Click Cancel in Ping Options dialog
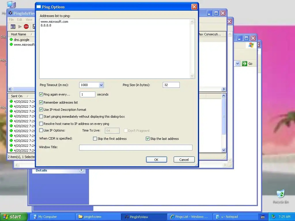 [184, 159]
